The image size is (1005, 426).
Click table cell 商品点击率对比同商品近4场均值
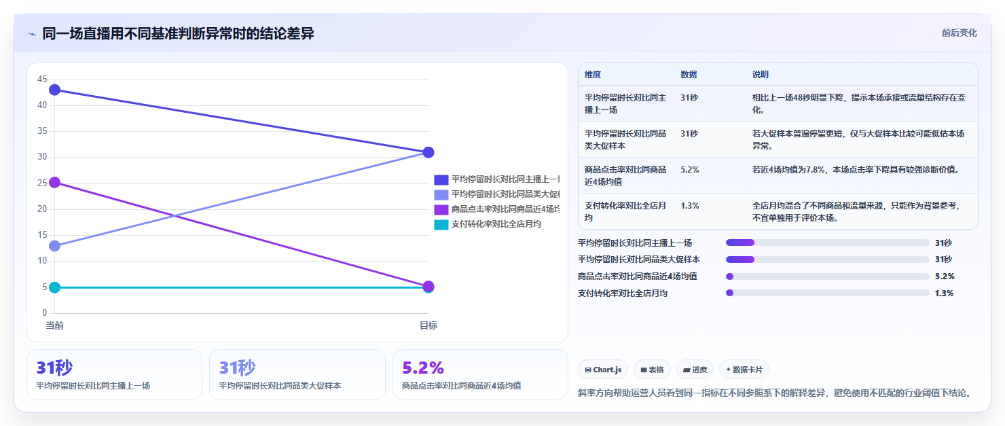[625, 175]
